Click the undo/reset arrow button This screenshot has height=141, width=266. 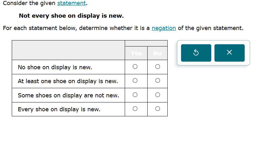[196, 53]
